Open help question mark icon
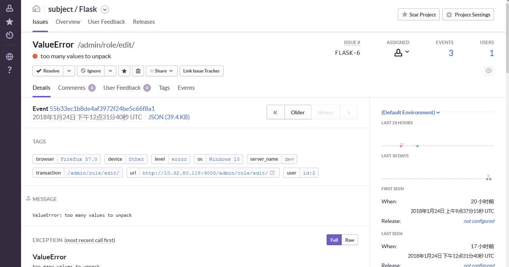This screenshot has height=267, width=509. click(x=10, y=70)
